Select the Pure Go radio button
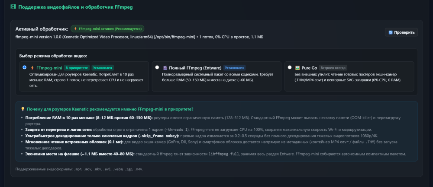The width and height of the screenshot is (433, 187). (x=290, y=67)
